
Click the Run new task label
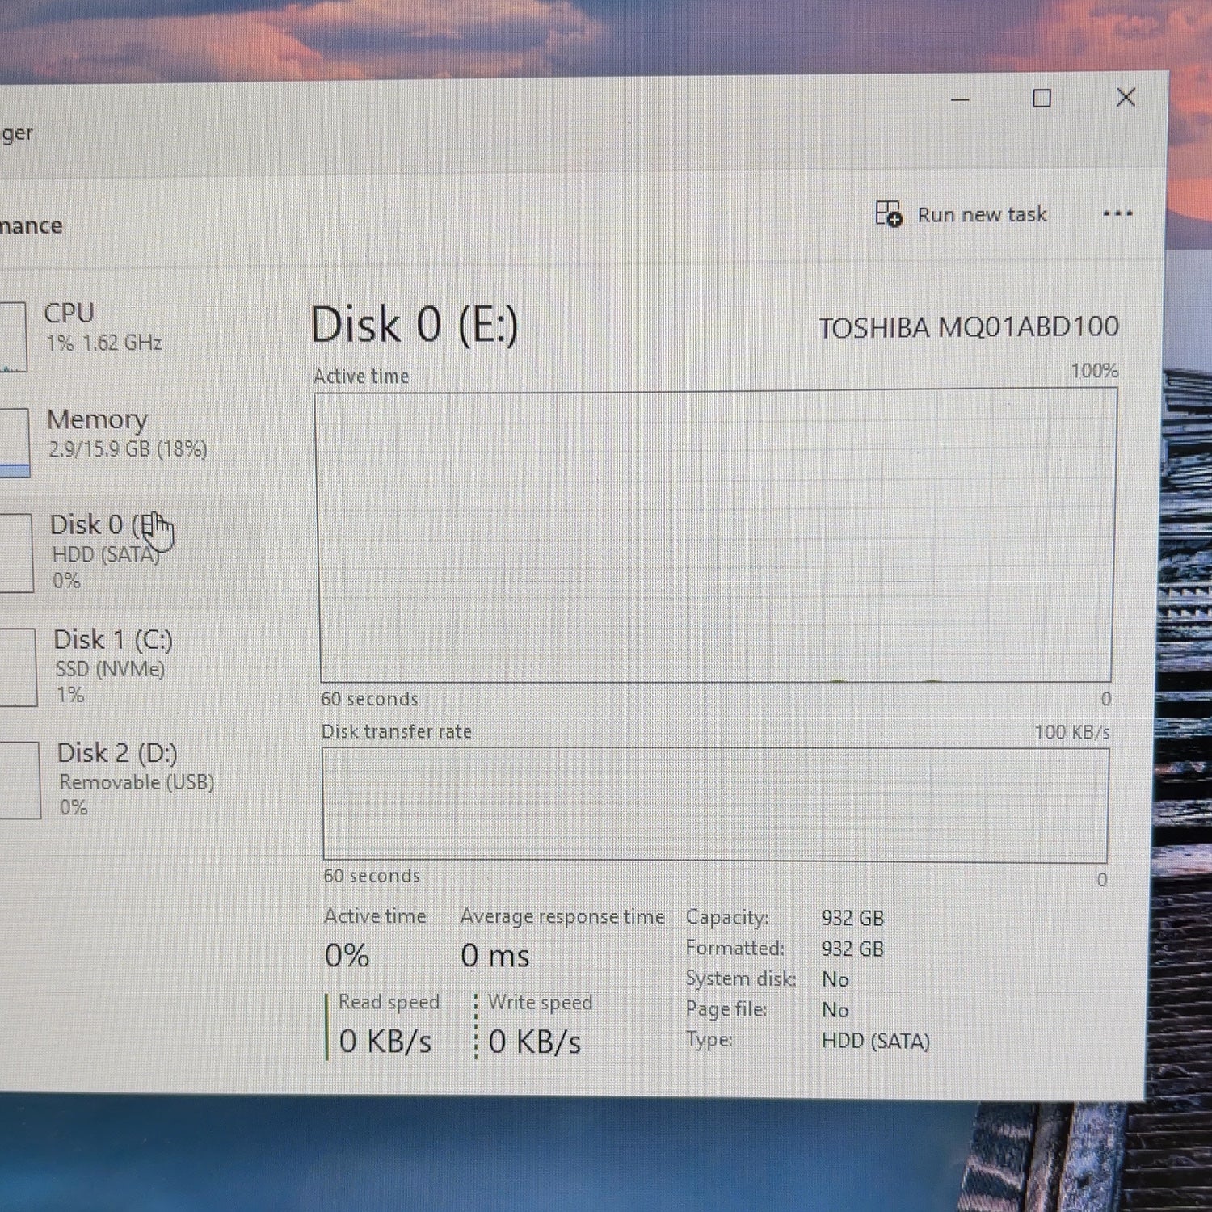tap(982, 215)
